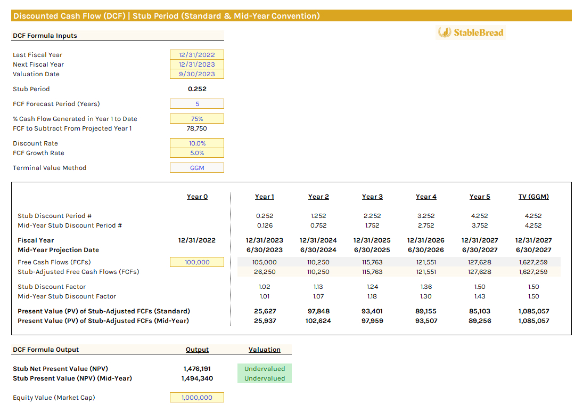The height and width of the screenshot is (412, 583).
Task: Select the FCF Forecast Period cell showing 5
Action: [197, 103]
